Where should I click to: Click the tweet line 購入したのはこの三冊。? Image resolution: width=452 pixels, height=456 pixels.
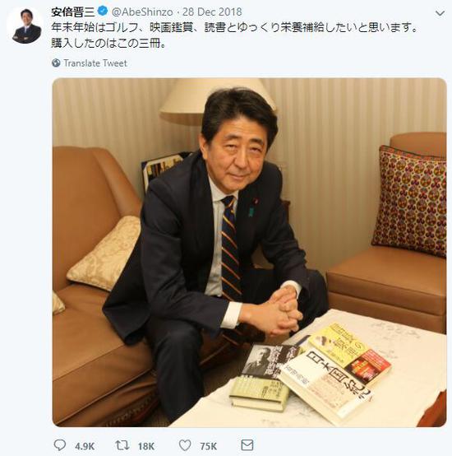coord(108,44)
